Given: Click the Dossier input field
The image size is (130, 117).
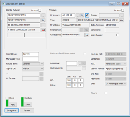Looking at the screenshot, I should coord(109,15).
